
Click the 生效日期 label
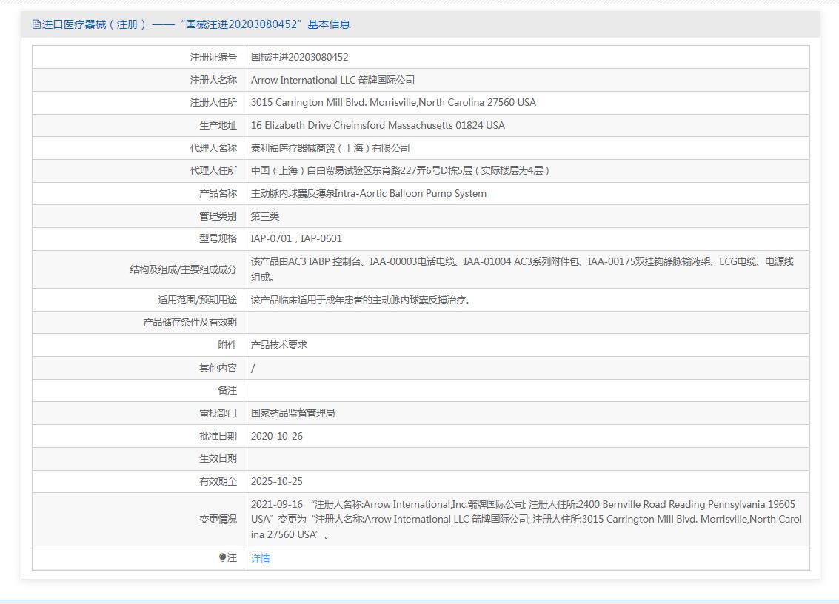(218, 458)
